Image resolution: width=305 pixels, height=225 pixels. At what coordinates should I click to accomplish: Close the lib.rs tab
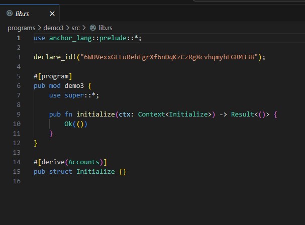click(x=52, y=14)
